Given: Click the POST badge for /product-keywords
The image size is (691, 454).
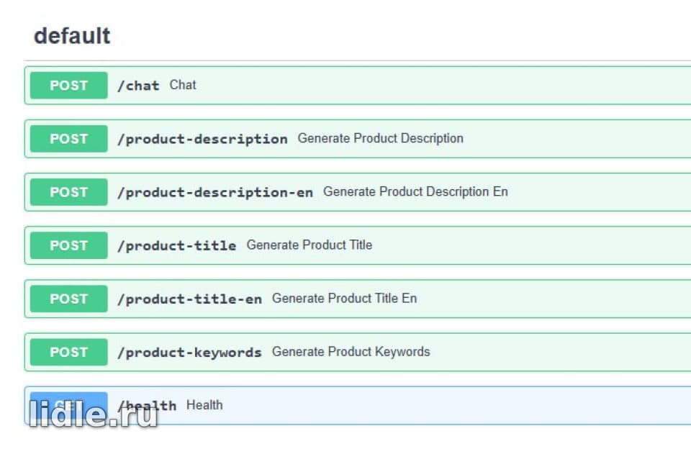Looking at the screenshot, I should pos(69,352).
